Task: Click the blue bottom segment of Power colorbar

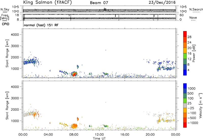Action: point(185,73)
